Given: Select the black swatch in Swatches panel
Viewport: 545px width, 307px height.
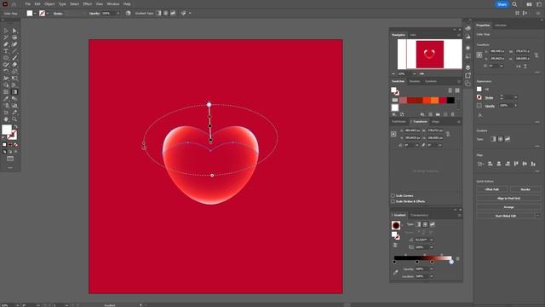Looking at the screenshot, I should 450,101.
